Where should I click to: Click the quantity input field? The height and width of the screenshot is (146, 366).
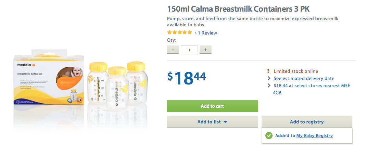[189, 50]
